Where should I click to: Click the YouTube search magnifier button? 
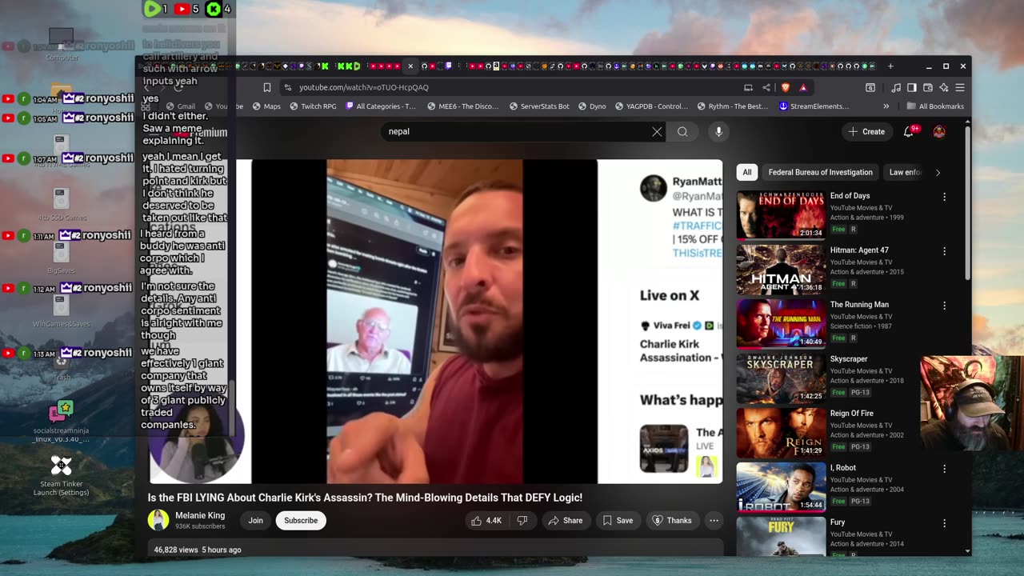(682, 132)
